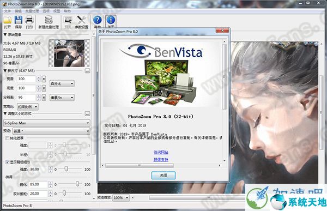The height and width of the screenshot is (211, 327).
Task: Click the width input field showing 100
Action: pyautogui.click(x=26, y=79)
